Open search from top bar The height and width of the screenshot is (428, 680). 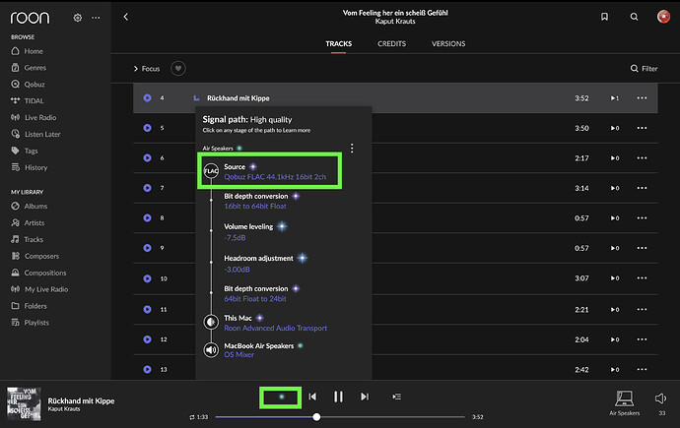[x=634, y=17]
